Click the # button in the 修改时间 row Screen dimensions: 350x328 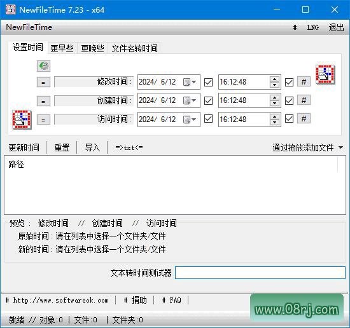[x=304, y=82]
